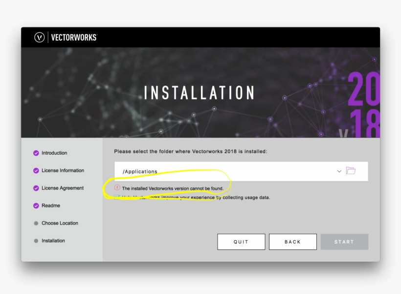This screenshot has width=401, height=294.
Task: Click the purple checkmark beside Readme
Action: coord(36,206)
